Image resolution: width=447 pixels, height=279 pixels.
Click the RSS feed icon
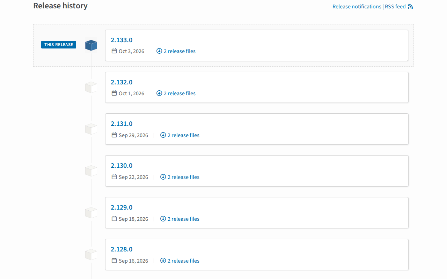tap(410, 6)
